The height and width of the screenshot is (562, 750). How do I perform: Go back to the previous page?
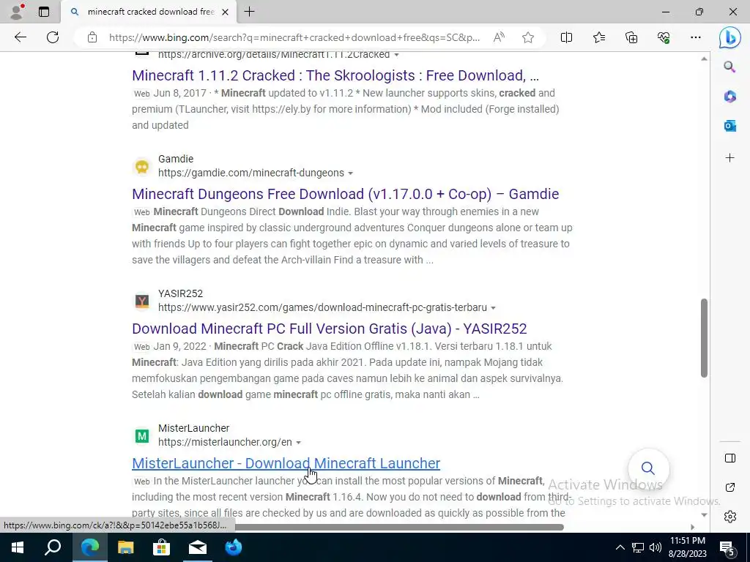pos(20,37)
